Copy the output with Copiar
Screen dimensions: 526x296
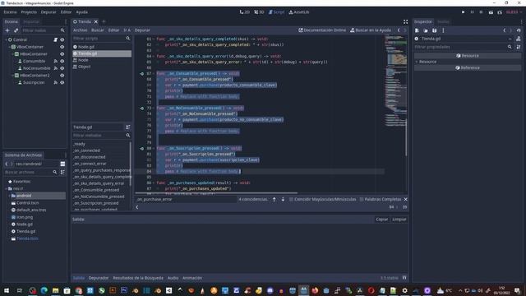381,220
